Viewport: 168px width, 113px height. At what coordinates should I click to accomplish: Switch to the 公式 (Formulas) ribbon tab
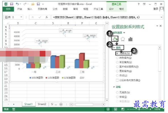click(55, 9)
